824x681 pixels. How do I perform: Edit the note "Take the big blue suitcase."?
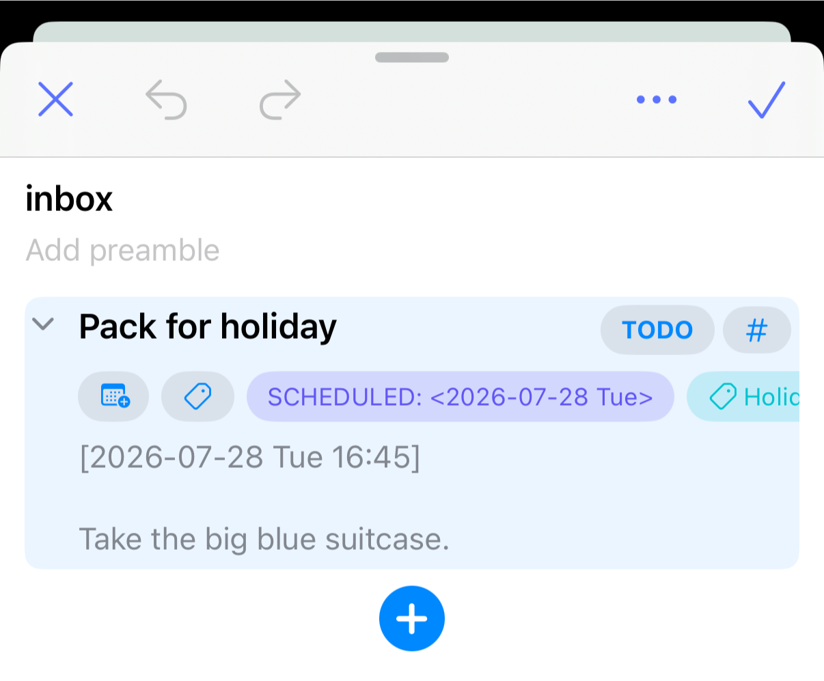coord(264,540)
